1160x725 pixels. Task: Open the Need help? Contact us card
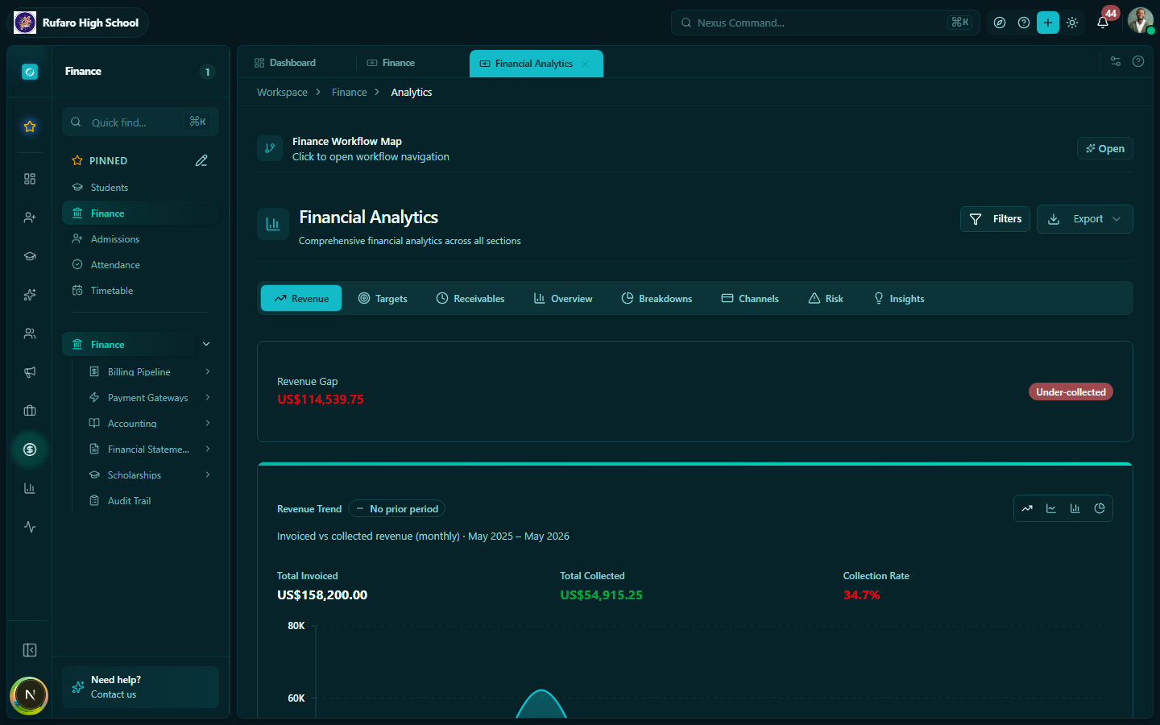(140, 687)
